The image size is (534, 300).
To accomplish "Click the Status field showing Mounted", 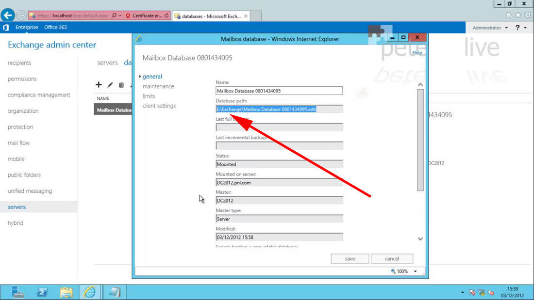I will [x=279, y=164].
